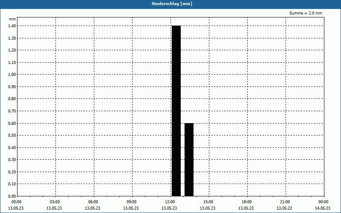Click the '09:00' time axis label

pos(132,202)
